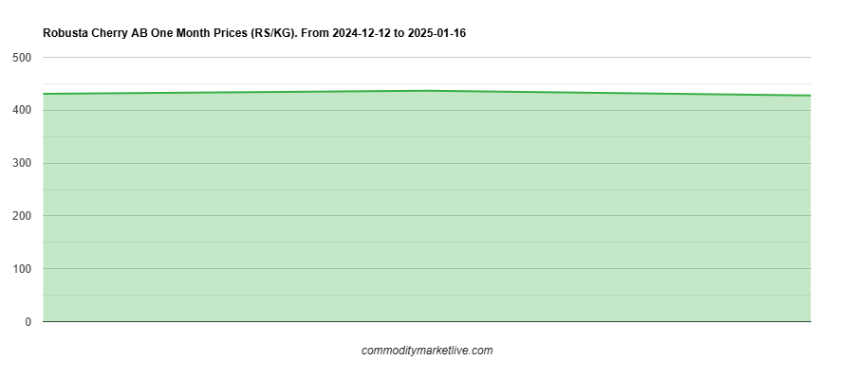
Task: Click the dark x-axis baseline
Action: click(x=427, y=322)
